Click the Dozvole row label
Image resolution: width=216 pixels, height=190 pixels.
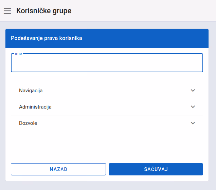28,123
